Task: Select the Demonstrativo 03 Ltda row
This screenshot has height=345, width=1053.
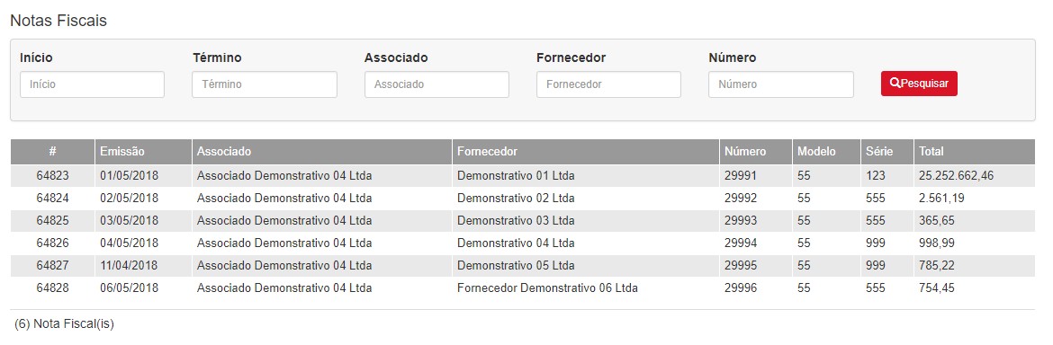Action: [x=523, y=220]
